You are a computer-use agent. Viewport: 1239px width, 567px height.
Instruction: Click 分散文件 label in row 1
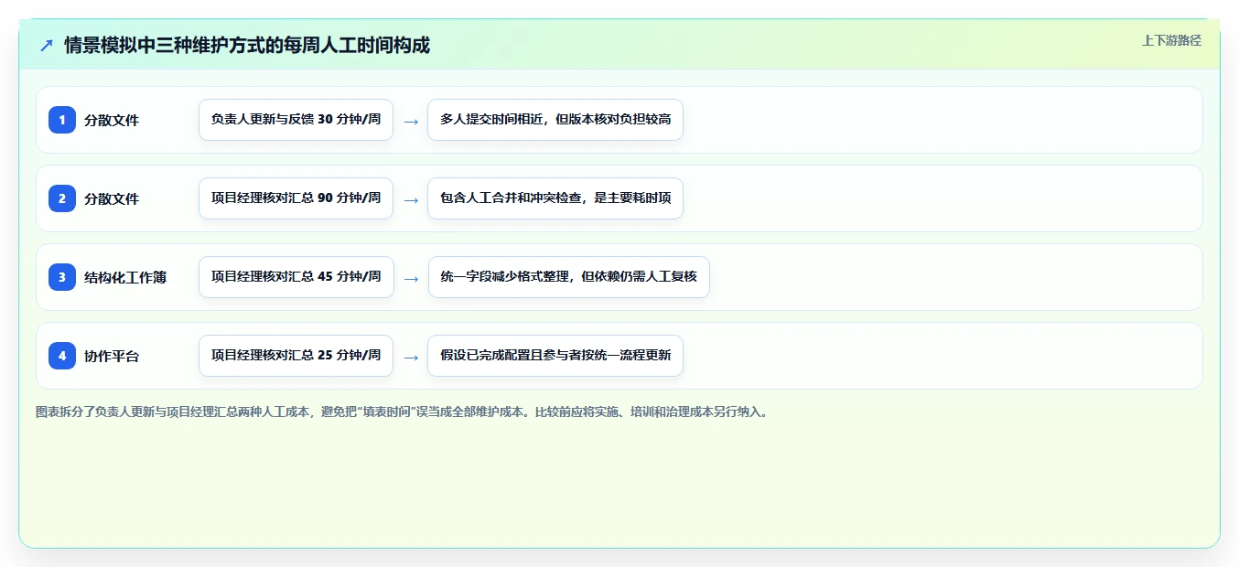click(x=112, y=120)
